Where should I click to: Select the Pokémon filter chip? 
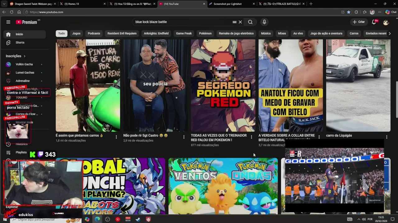pyautogui.click(x=205, y=33)
